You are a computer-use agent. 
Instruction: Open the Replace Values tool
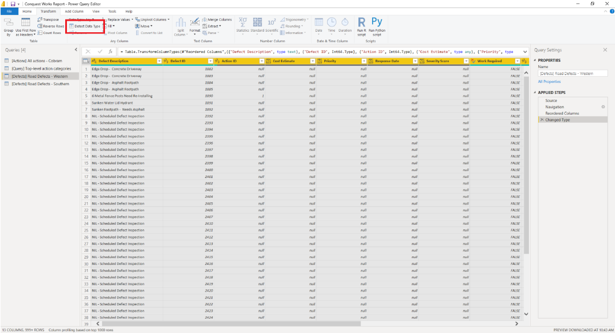(x=118, y=20)
